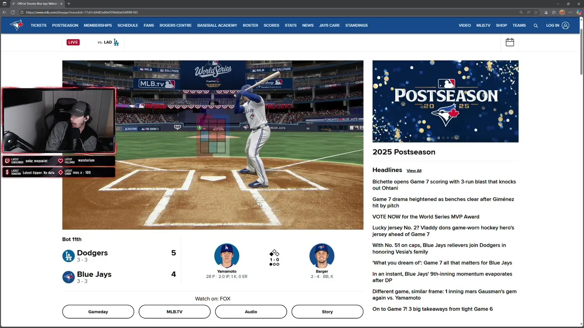This screenshot has height=328, width=584.
Task: Open the calendar icon near scoreboard
Action: pos(510,42)
